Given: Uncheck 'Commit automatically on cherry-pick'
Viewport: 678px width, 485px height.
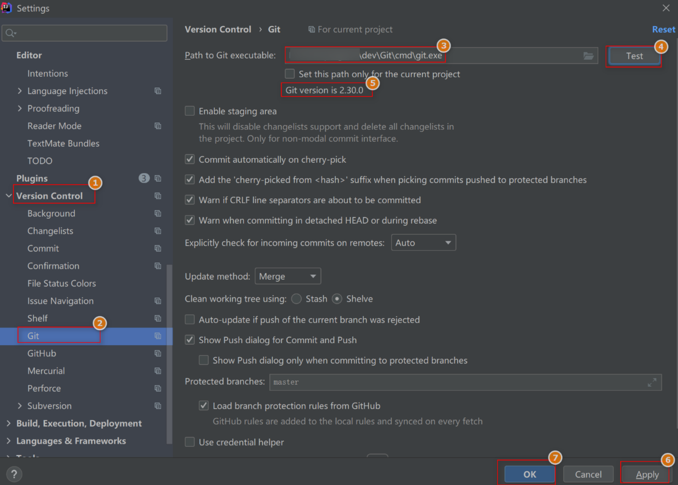Looking at the screenshot, I should [x=189, y=159].
